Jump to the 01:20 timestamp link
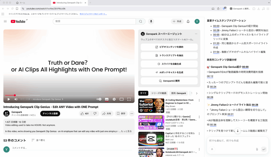 [x=216, y=43]
